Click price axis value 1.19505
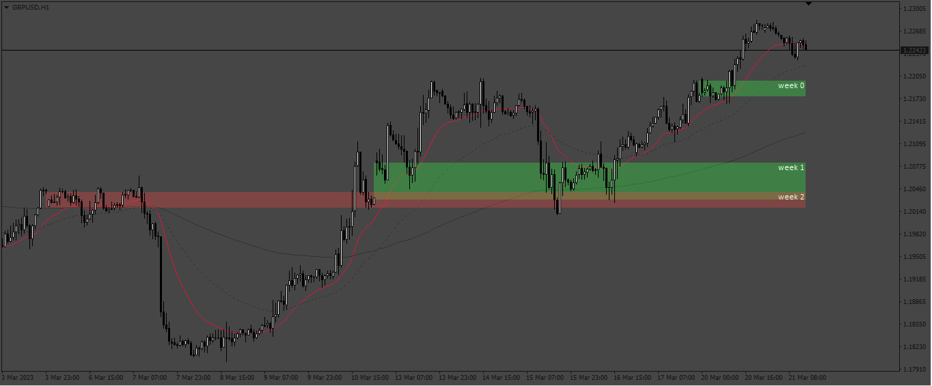Screen dimensions: 932x386 [914, 256]
